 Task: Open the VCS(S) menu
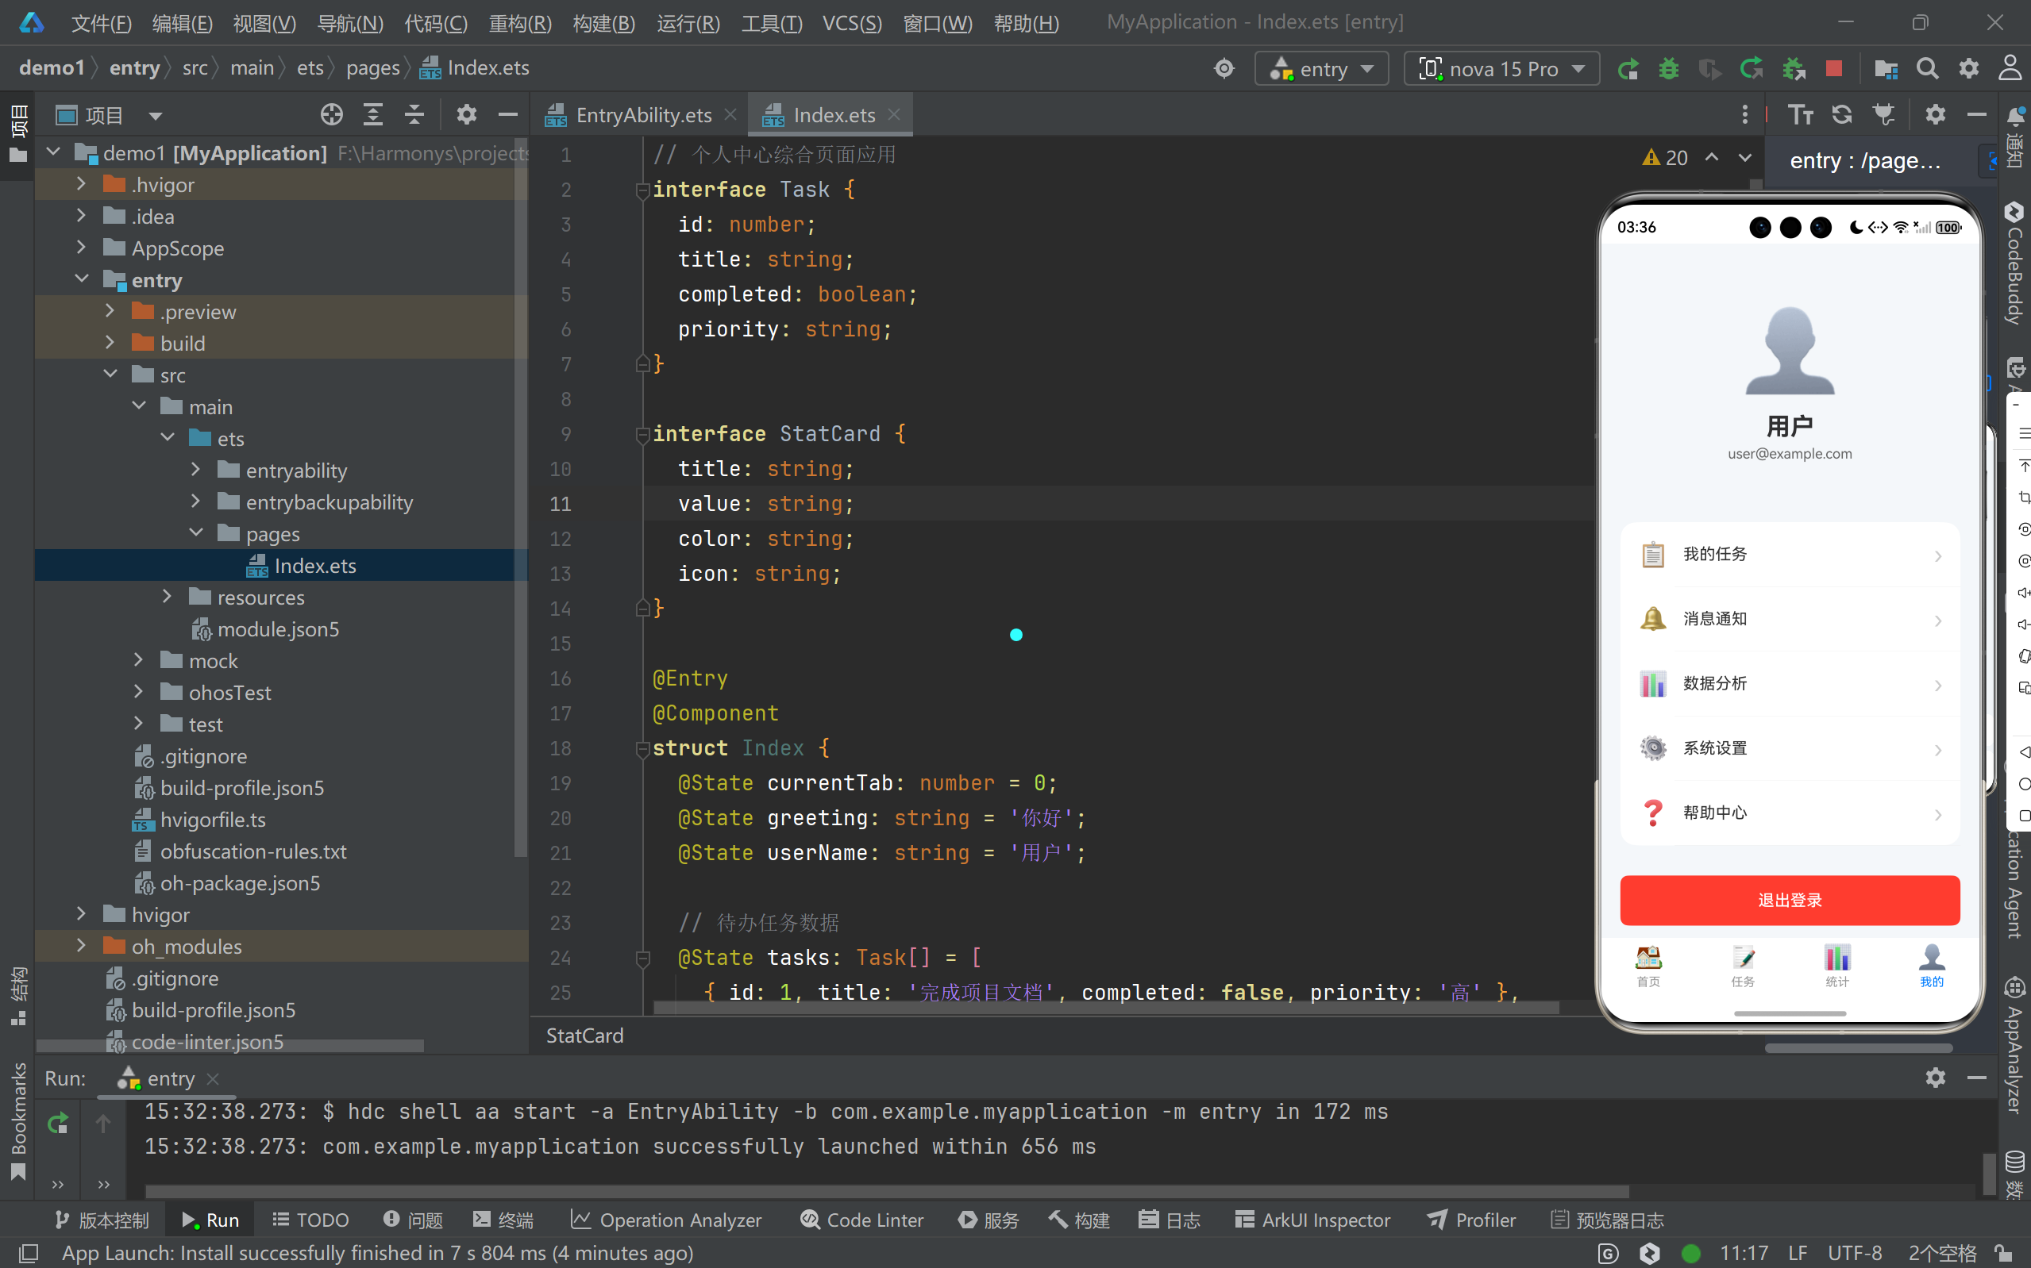tap(851, 23)
